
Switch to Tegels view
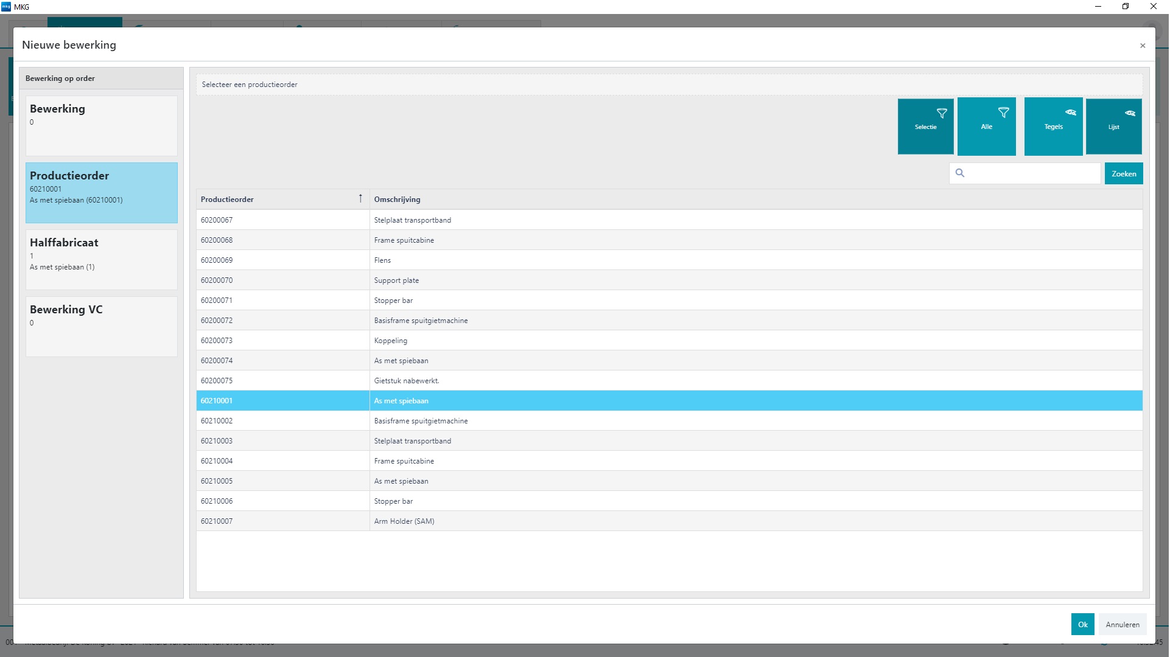(x=1054, y=127)
